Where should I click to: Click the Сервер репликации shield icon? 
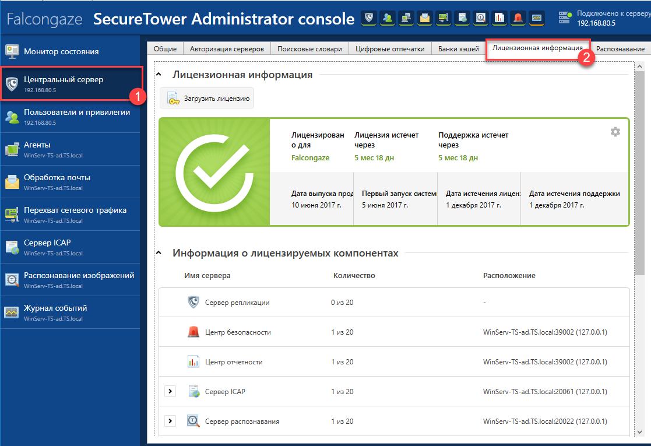coord(193,303)
